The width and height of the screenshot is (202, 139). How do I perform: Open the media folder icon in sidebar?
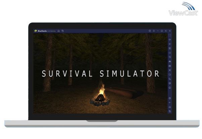pos(170,75)
